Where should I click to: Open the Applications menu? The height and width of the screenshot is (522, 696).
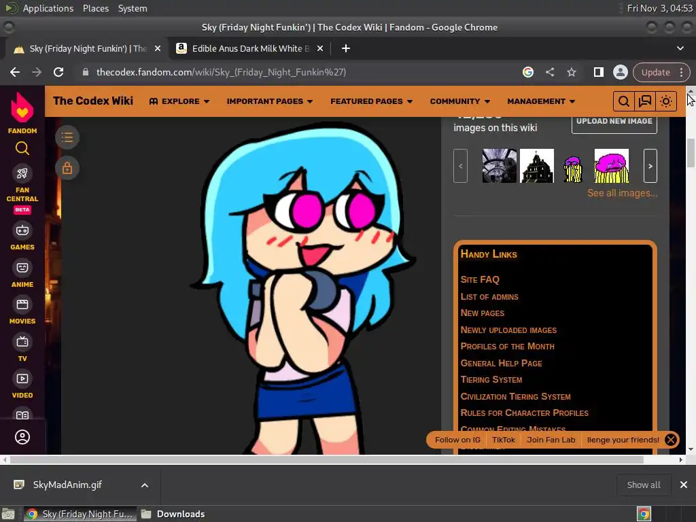[48, 8]
